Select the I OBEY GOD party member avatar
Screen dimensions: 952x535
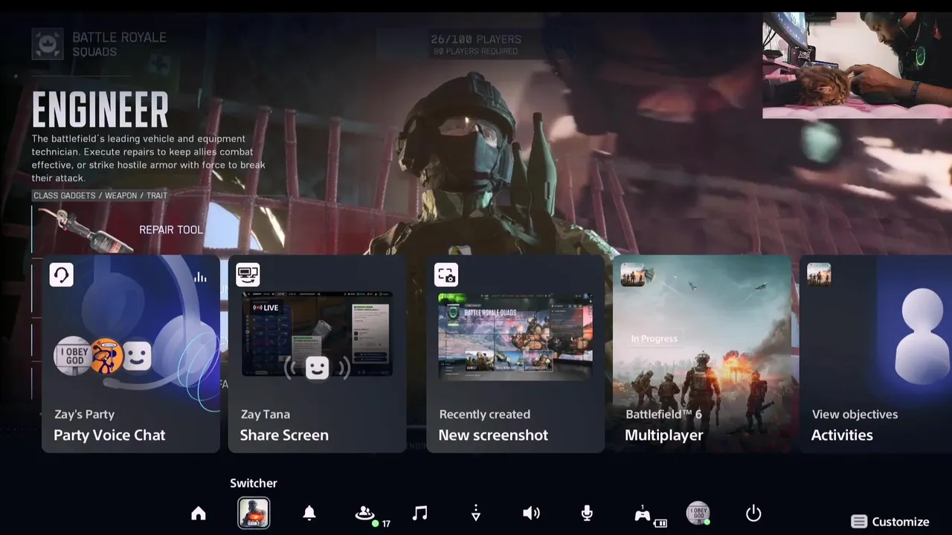coord(74,357)
